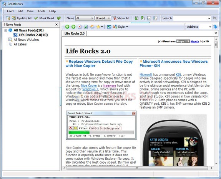Click the KIN hyperlink

[178, 75]
